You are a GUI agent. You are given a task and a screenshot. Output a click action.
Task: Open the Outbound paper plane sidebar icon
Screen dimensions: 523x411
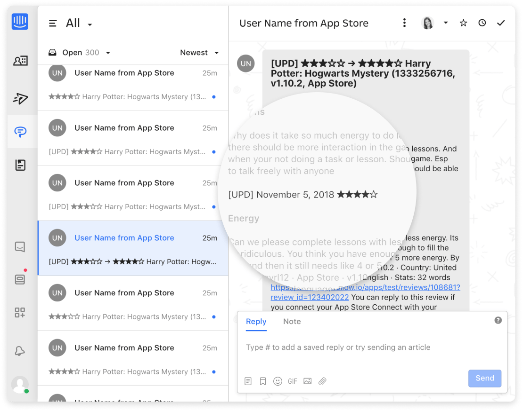(x=20, y=99)
